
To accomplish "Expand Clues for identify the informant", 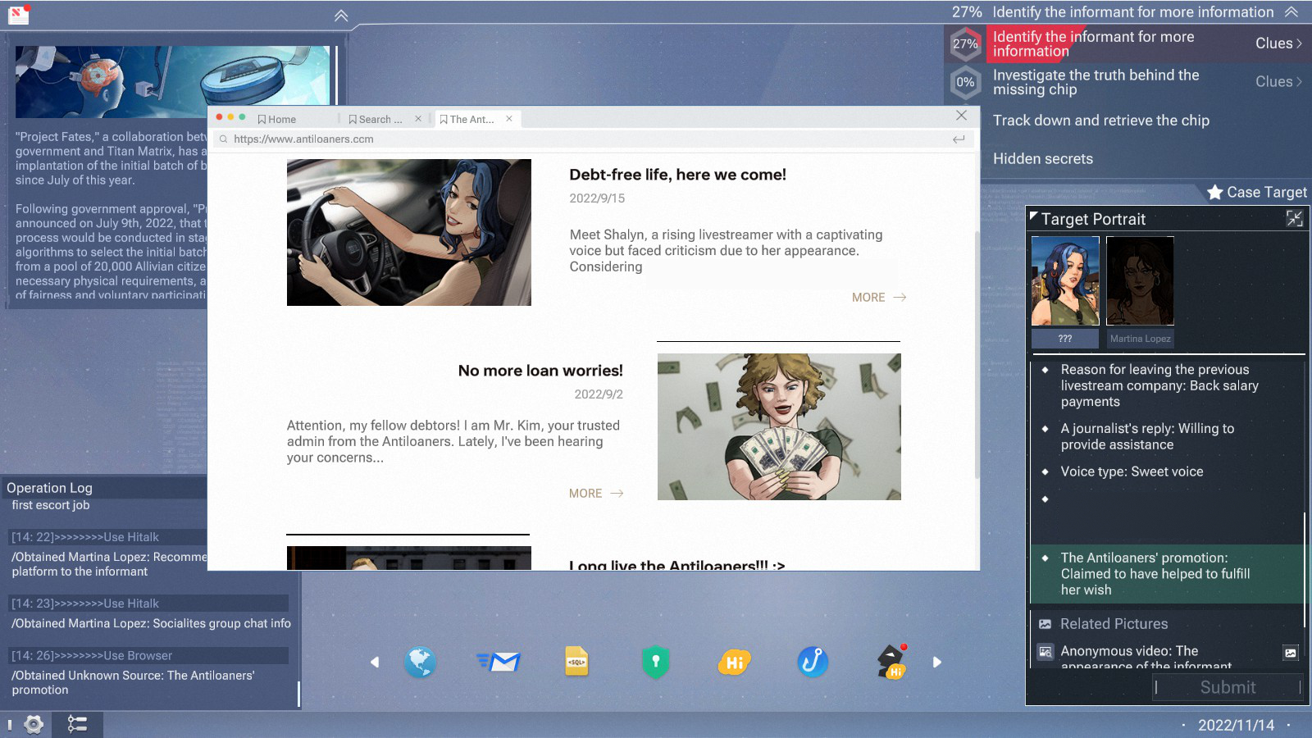I will [1278, 43].
